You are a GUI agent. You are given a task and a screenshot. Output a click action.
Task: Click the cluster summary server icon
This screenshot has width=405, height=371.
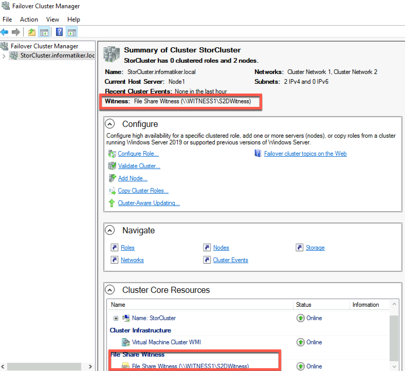pyautogui.click(x=112, y=54)
